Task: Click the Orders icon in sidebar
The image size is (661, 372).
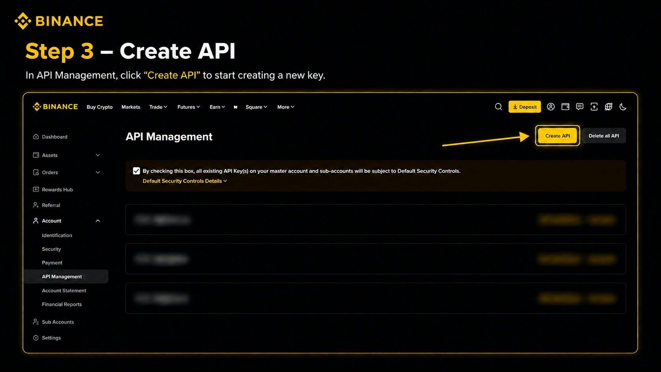Action: [36, 172]
